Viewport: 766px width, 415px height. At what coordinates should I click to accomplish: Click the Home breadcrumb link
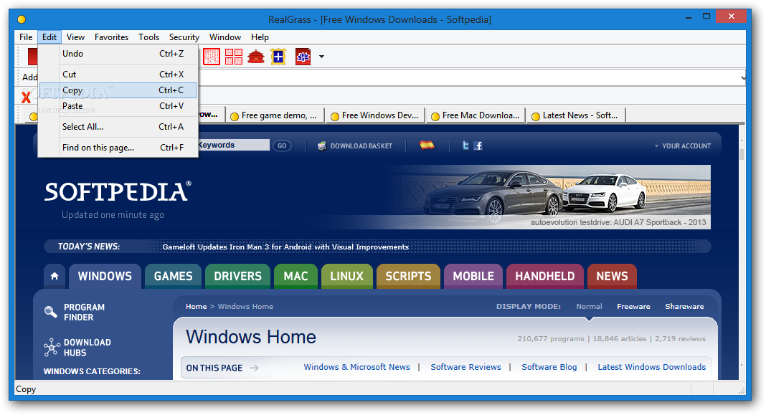pyautogui.click(x=197, y=307)
